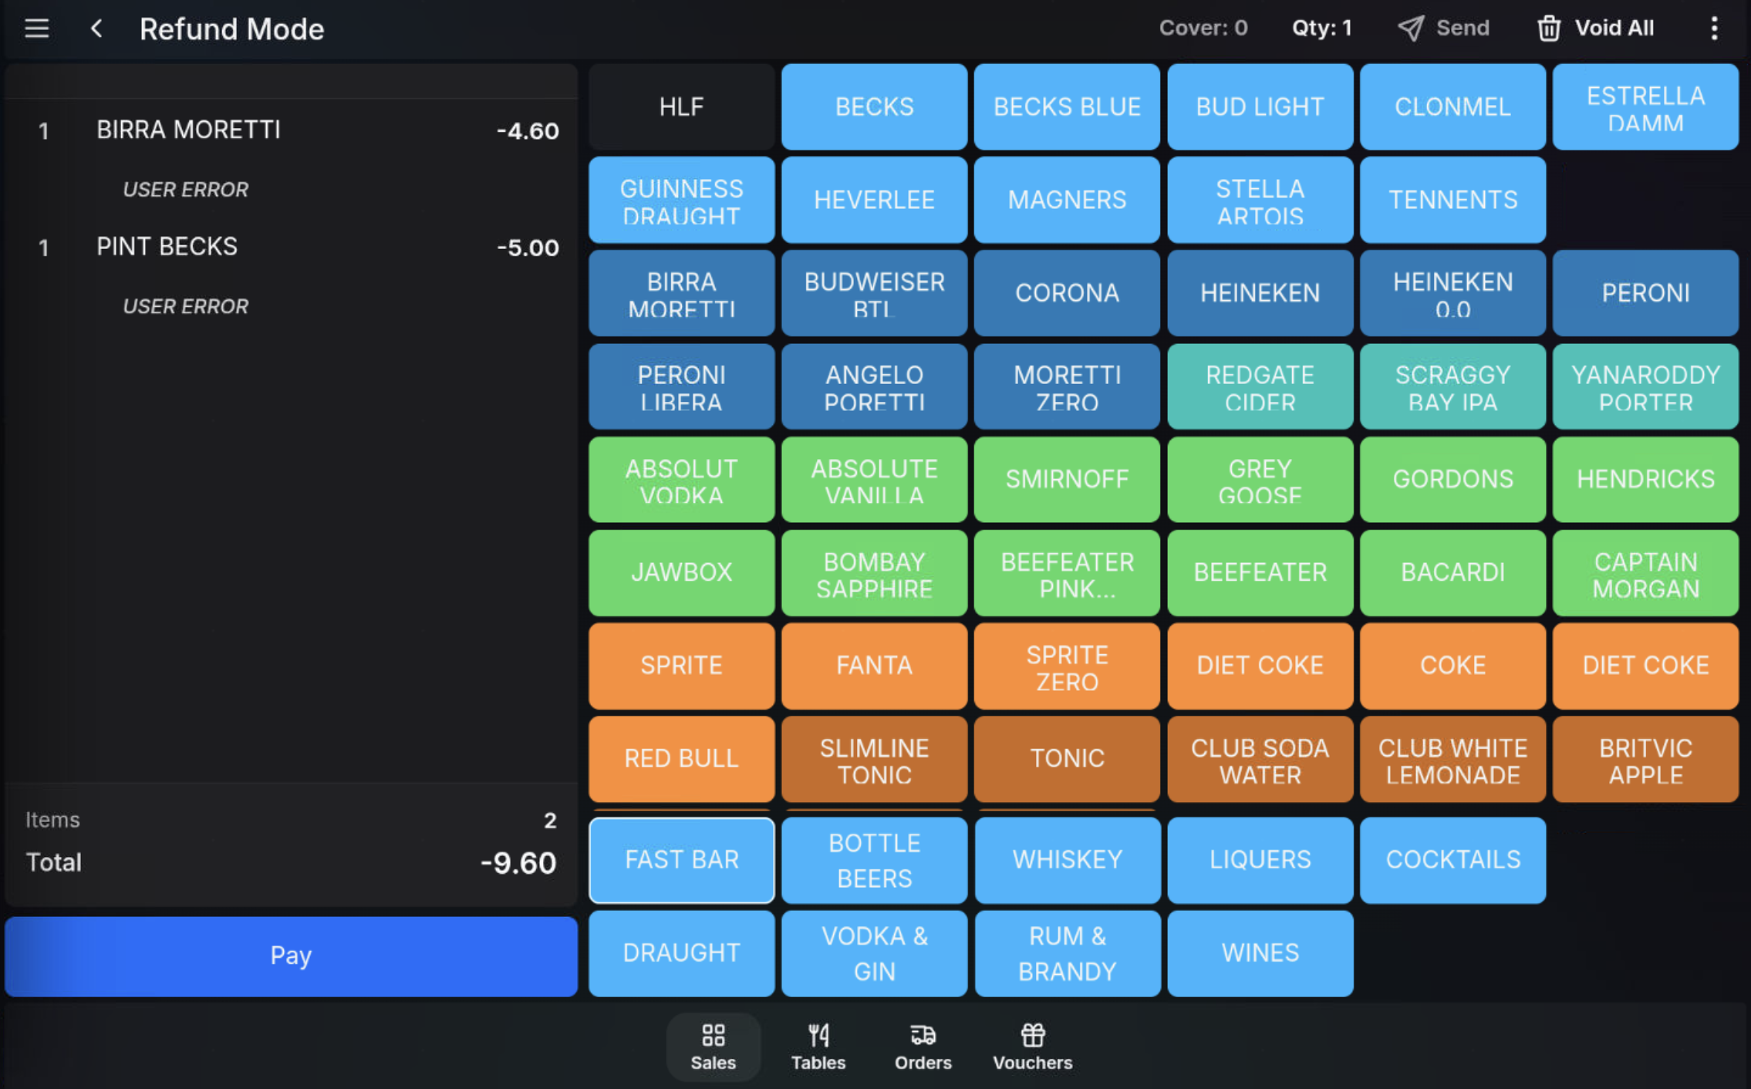Open the WINES category
The image size is (1751, 1089).
click(x=1260, y=953)
